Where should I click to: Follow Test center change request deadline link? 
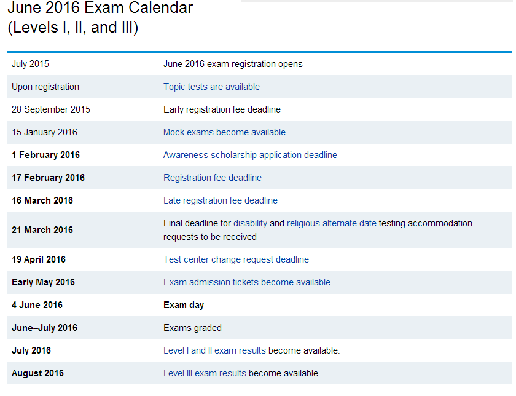[x=236, y=259]
